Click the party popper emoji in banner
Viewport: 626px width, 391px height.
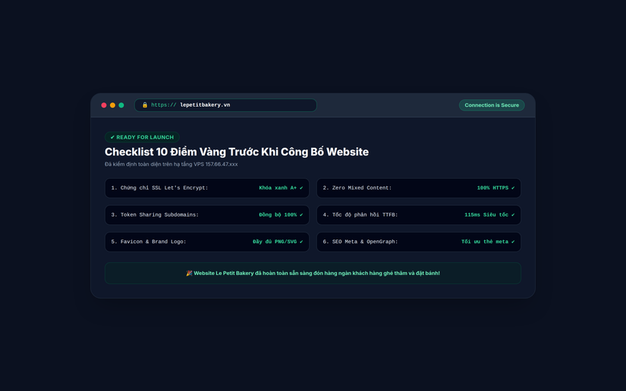(189, 274)
